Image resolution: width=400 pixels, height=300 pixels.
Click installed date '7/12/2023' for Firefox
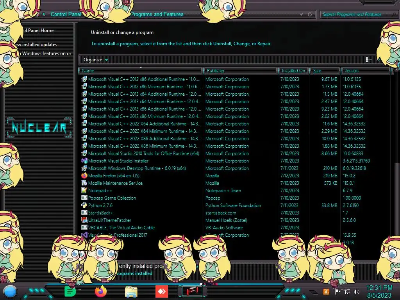click(x=289, y=175)
